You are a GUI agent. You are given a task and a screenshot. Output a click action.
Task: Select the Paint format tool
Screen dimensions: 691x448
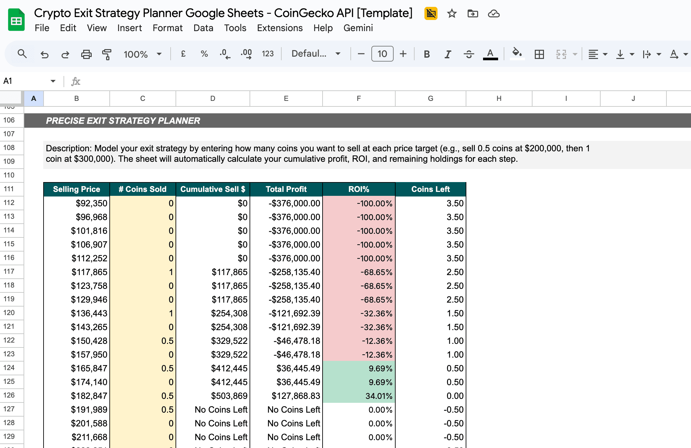(107, 54)
